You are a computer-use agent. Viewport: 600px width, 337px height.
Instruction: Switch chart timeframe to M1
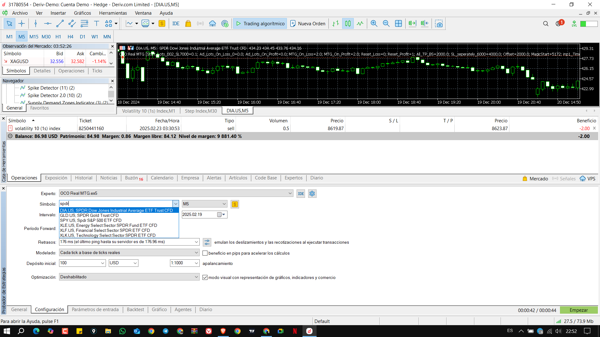point(9,37)
